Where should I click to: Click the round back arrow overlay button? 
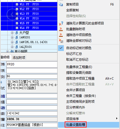coord(12,14)
